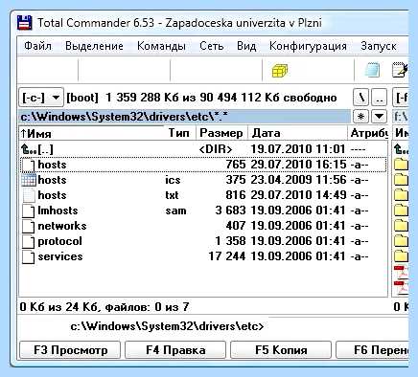Viewport: 418px width, 377px height.
Task: Click the file icon next to services
Action: 29,256
